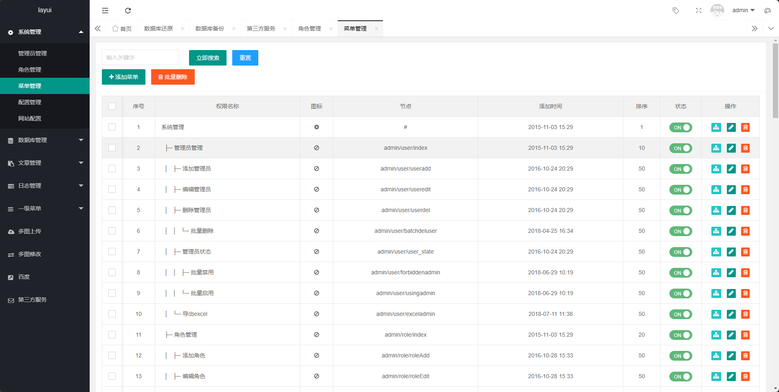
Task: Add submenu icon for 角色管理 row
Action: (x=716, y=335)
